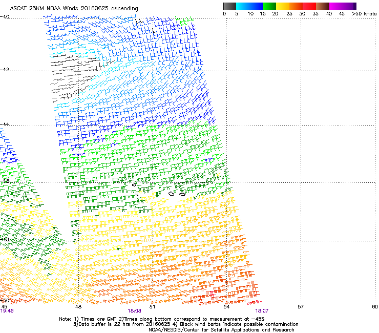Click the "20" label under the color scale

pos(275,14)
